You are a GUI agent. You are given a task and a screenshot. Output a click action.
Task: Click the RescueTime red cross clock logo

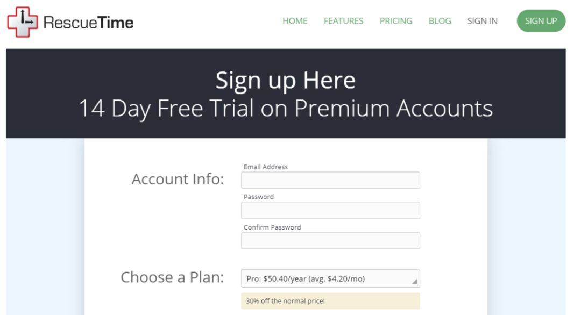[22, 22]
